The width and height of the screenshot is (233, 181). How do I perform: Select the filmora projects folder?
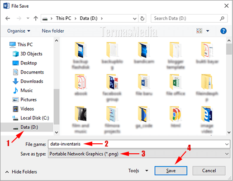(112, 120)
